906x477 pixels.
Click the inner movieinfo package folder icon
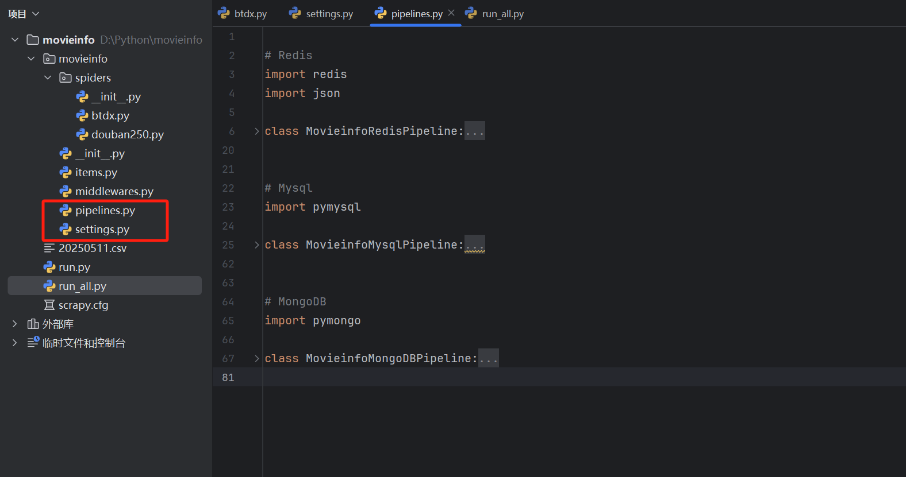(49, 59)
